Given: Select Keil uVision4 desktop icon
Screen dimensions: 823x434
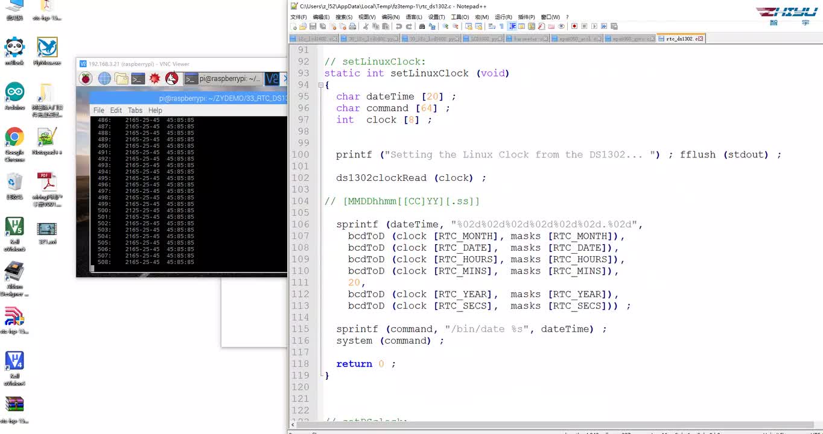Looking at the screenshot, I should click(x=14, y=368).
